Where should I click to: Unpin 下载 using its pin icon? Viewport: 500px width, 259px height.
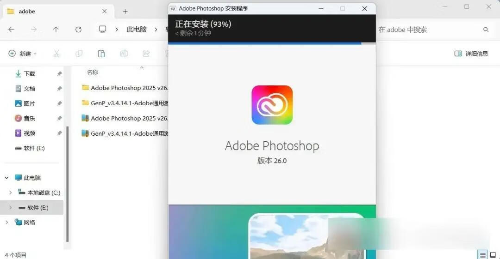pos(59,74)
